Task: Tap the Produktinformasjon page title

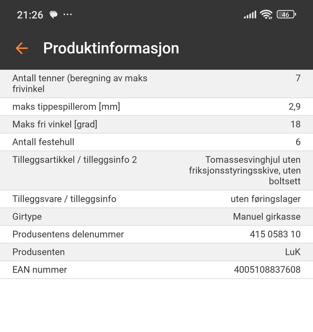Action: (x=111, y=48)
